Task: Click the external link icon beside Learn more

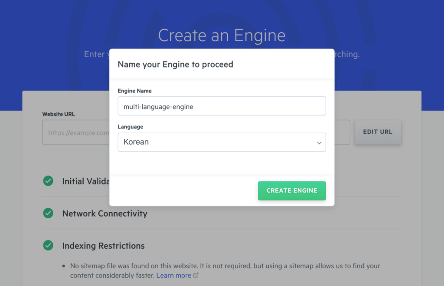Action: (196, 275)
